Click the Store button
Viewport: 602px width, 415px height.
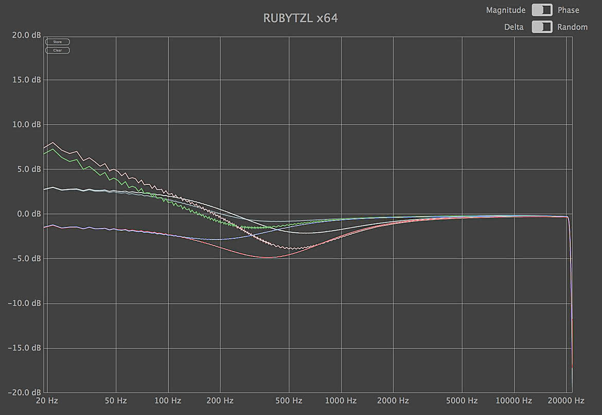pos(58,42)
